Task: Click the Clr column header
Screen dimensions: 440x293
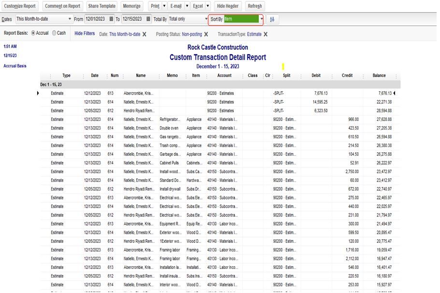Action: click(268, 76)
